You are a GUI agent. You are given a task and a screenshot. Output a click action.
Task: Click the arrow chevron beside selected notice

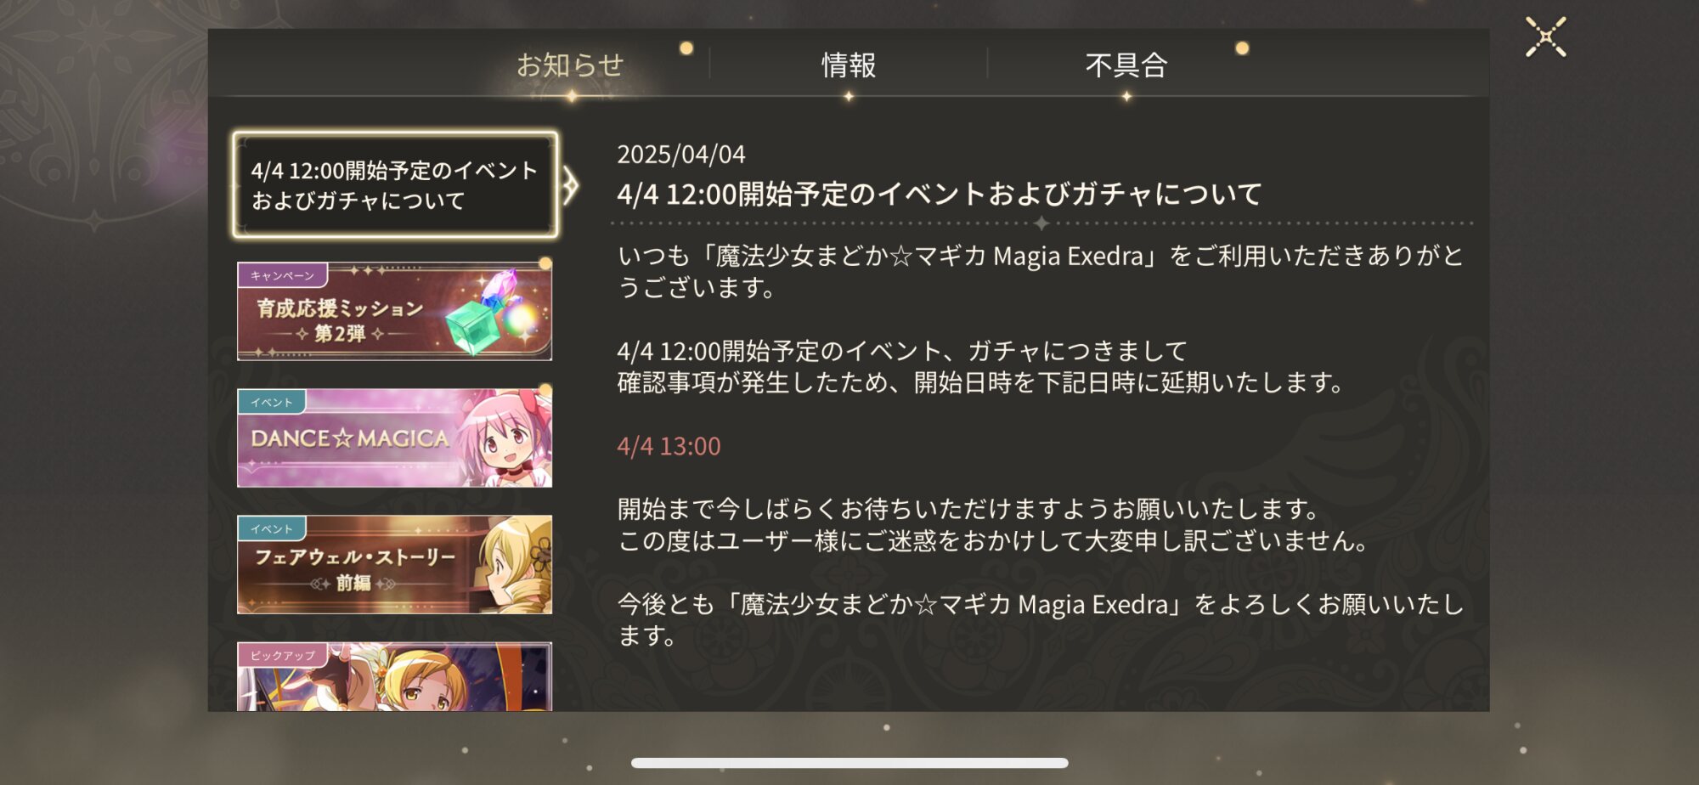point(571,185)
